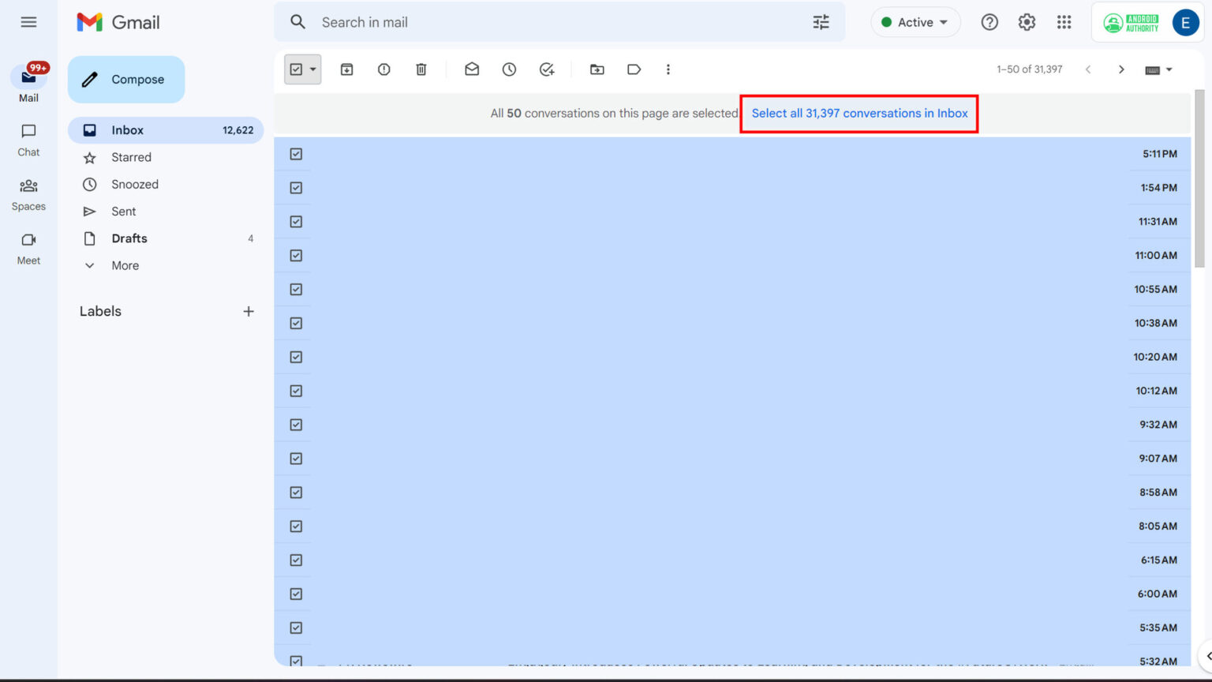The width and height of the screenshot is (1212, 682).
Task: Open the Google apps grid
Action: coord(1064,22)
